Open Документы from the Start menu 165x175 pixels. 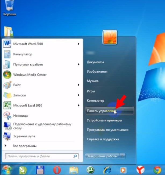point(95,62)
